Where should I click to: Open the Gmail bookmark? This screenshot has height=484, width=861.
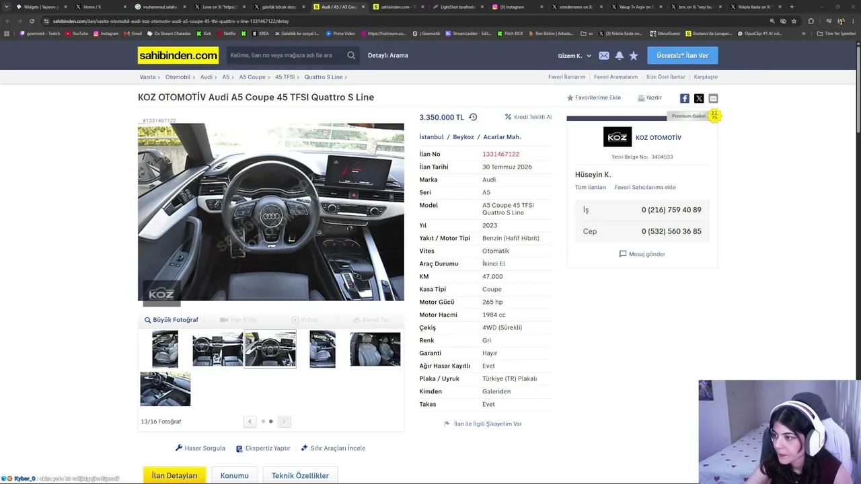tap(133, 34)
